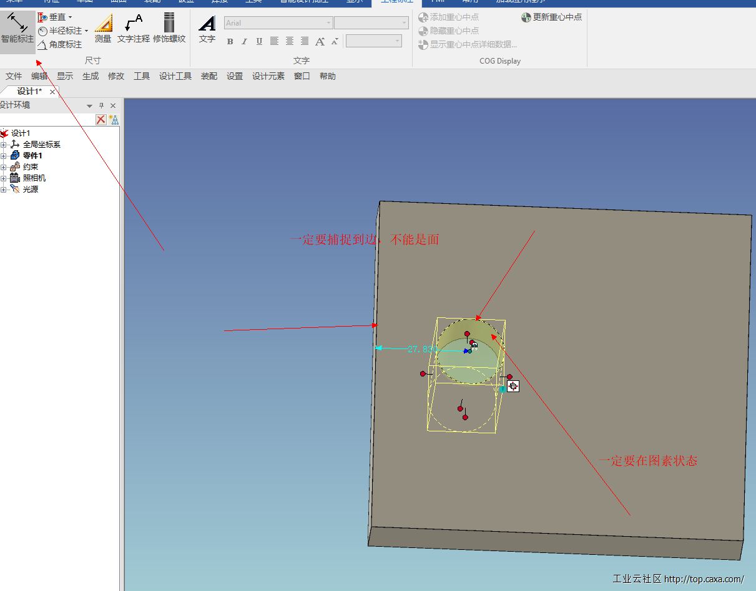Screen dimensions: 756x591
Task: Click 更新重心中点 update COG icon
Action: click(x=526, y=17)
